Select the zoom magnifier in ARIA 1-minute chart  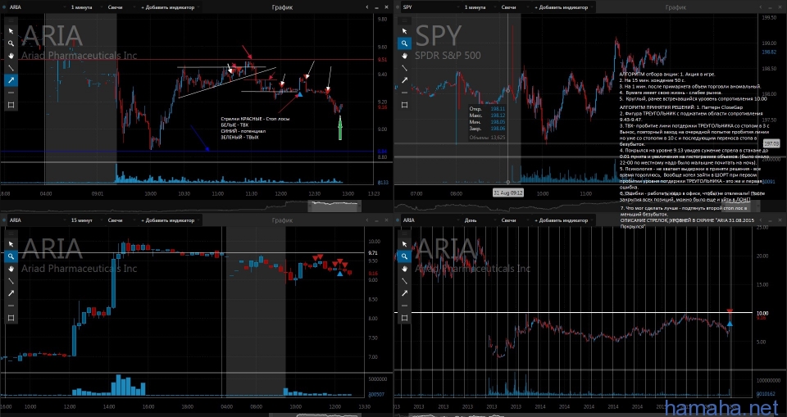click(x=11, y=43)
